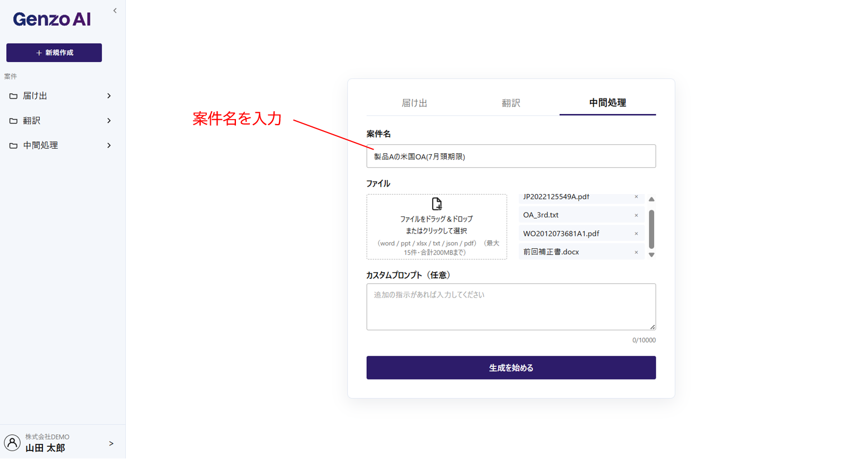Select the 中間処理 tab

point(608,103)
